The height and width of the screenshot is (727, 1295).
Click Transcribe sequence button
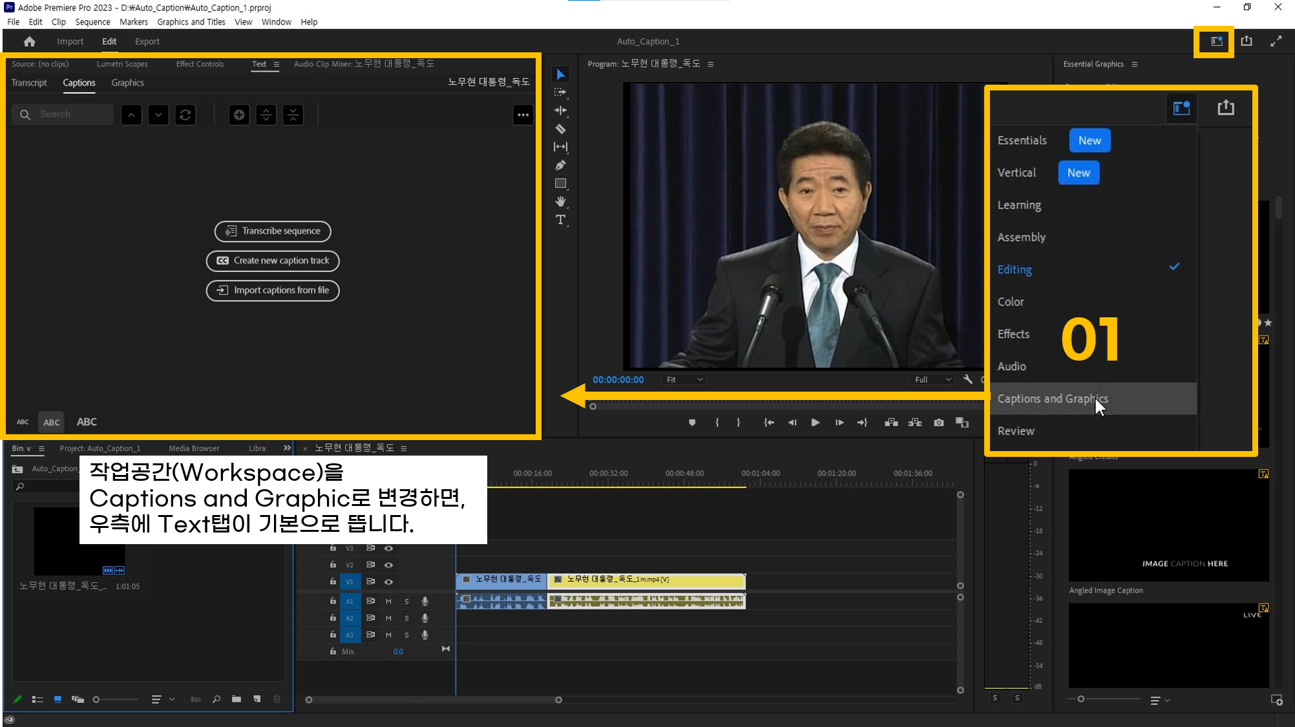pyautogui.click(x=273, y=231)
